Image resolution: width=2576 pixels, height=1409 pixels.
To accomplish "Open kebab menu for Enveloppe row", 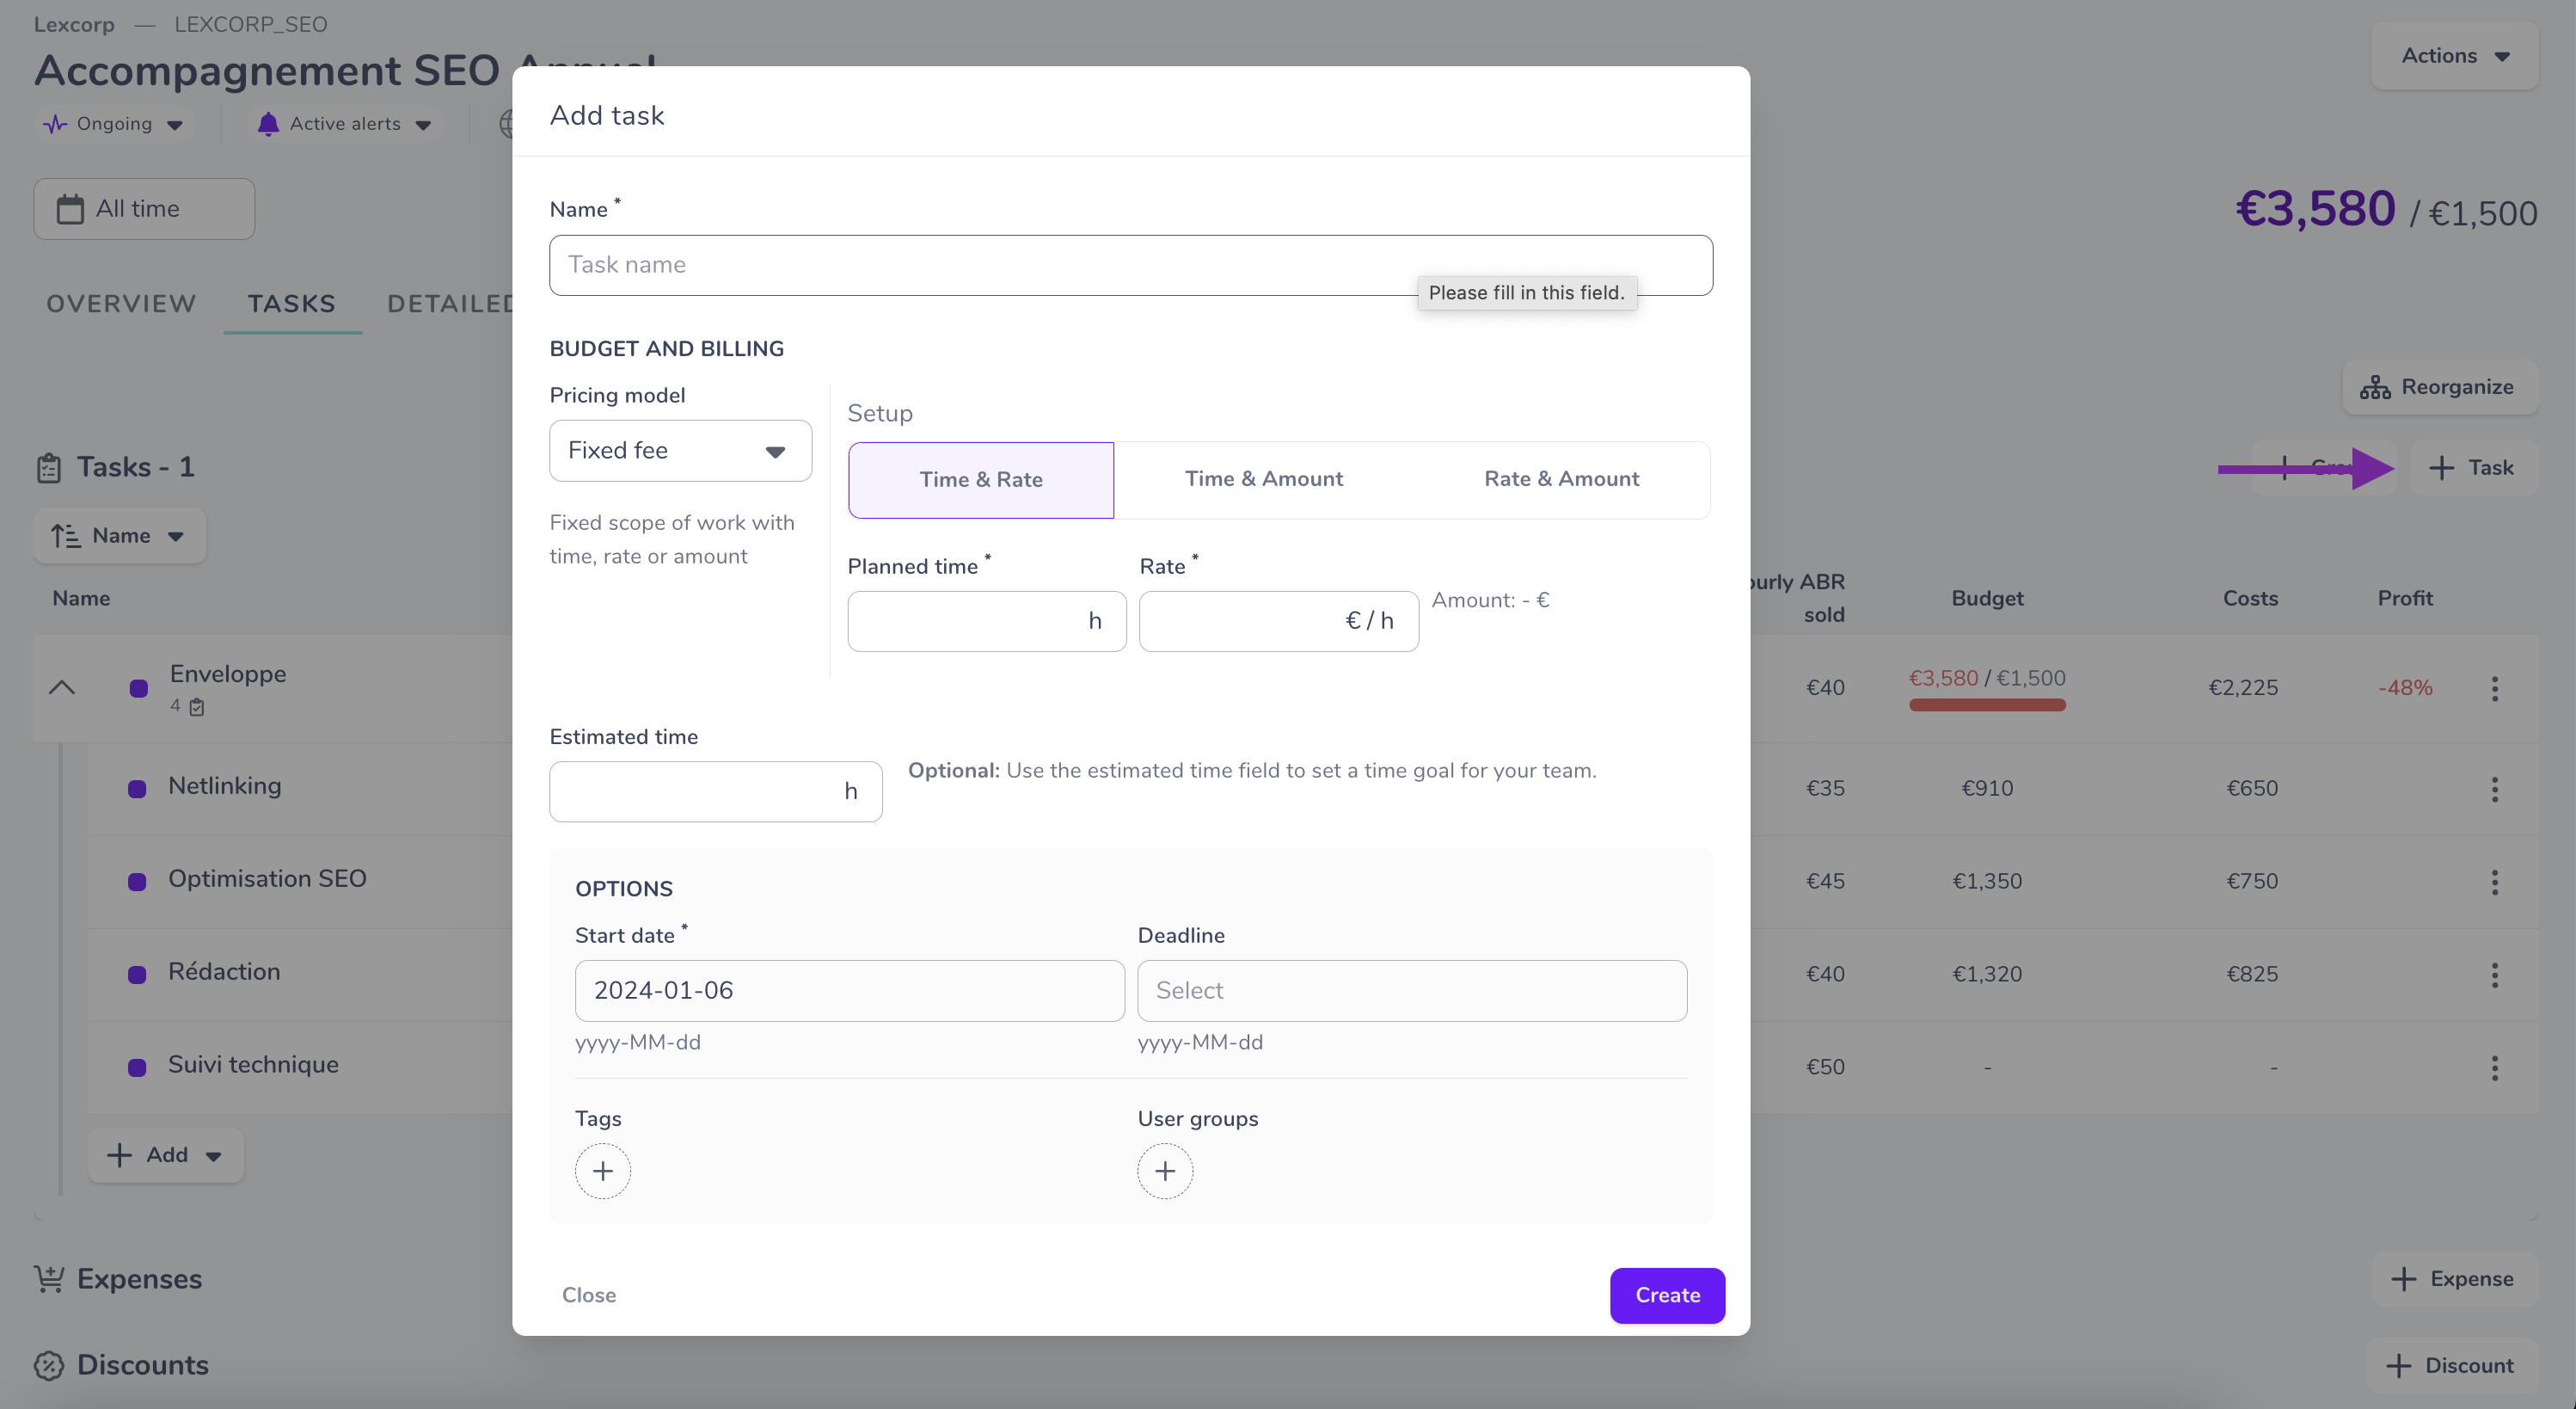I will click(2494, 688).
